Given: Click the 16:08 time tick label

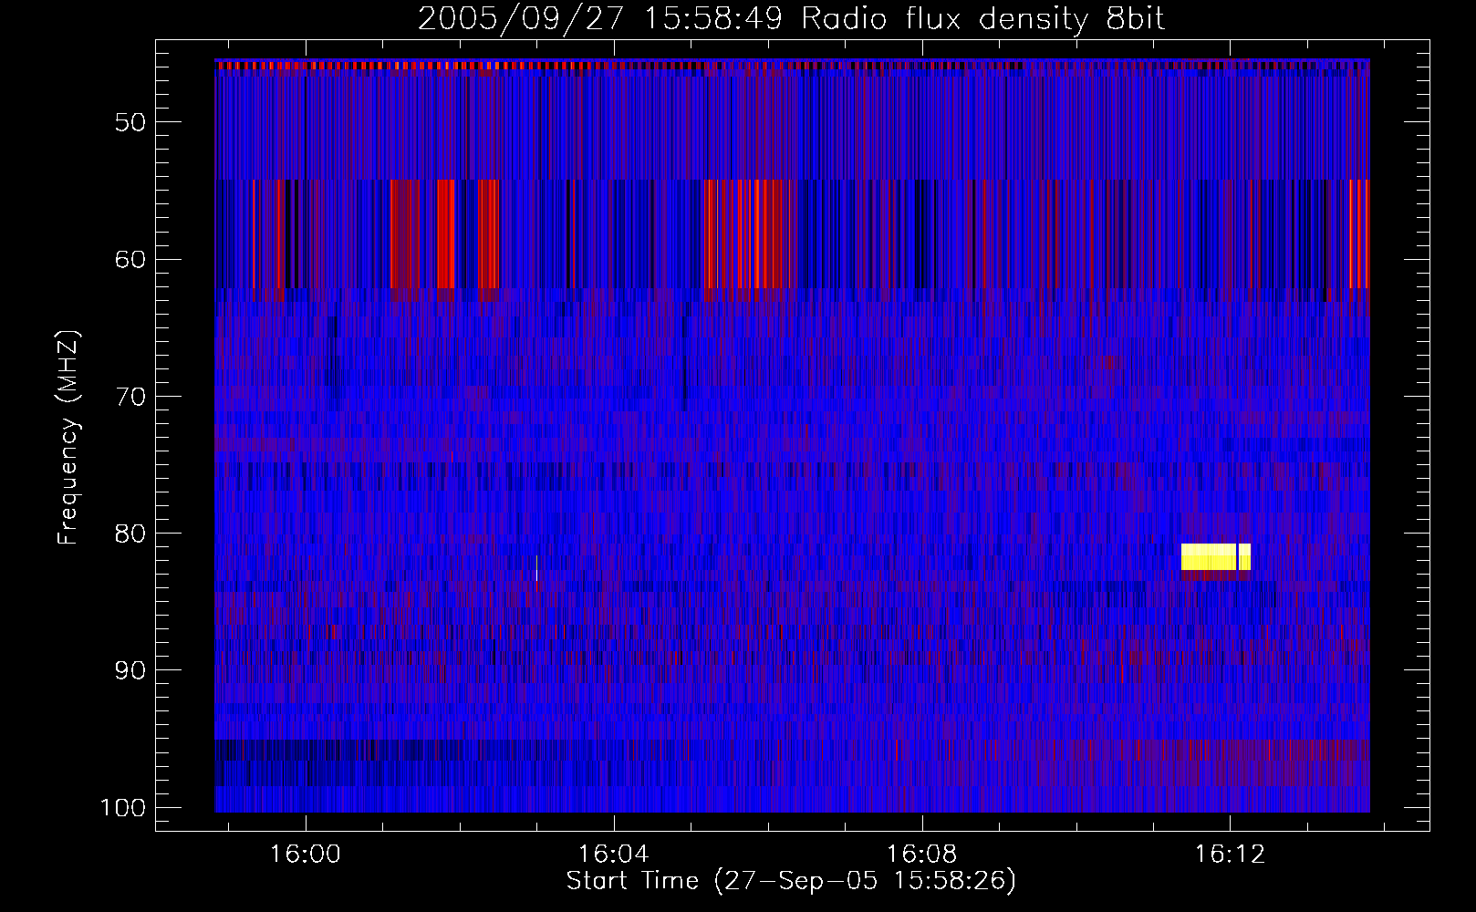Looking at the screenshot, I should (922, 855).
